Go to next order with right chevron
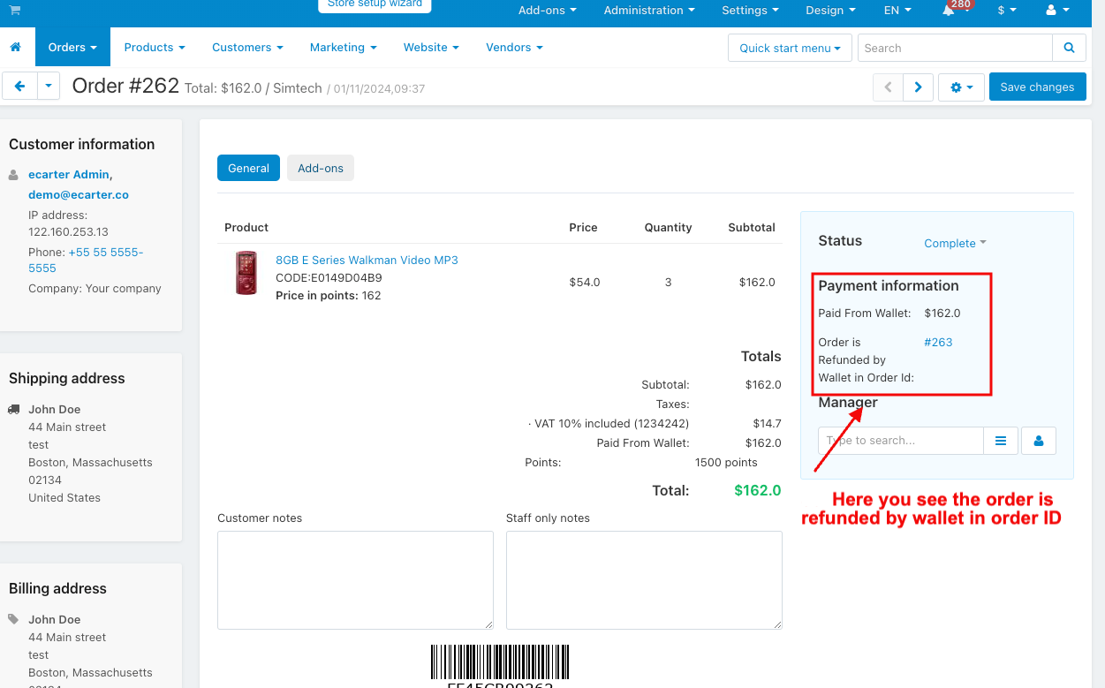Image resolution: width=1105 pixels, height=688 pixels. [919, 87]
